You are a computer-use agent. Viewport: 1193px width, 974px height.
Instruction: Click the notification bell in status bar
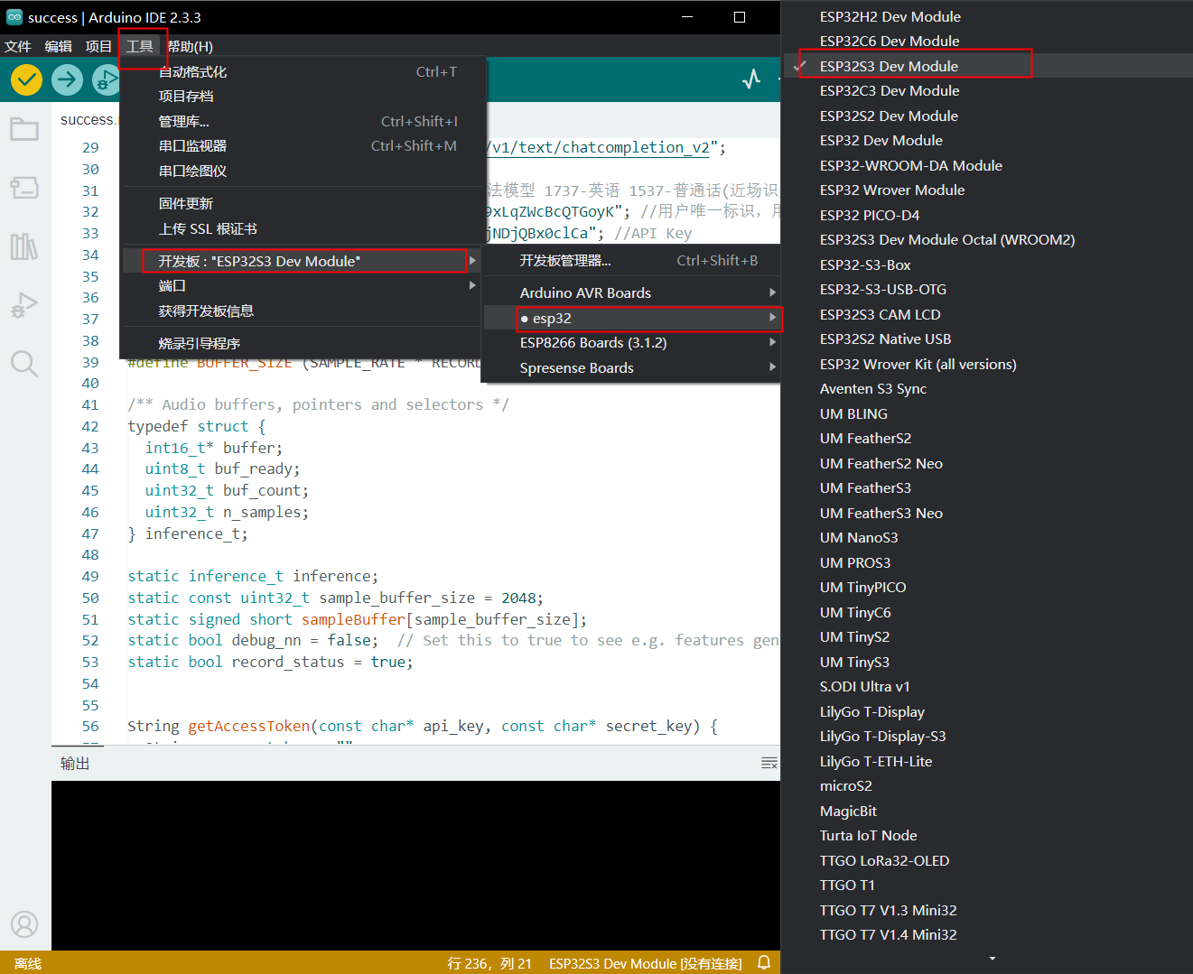click(764, 962)
